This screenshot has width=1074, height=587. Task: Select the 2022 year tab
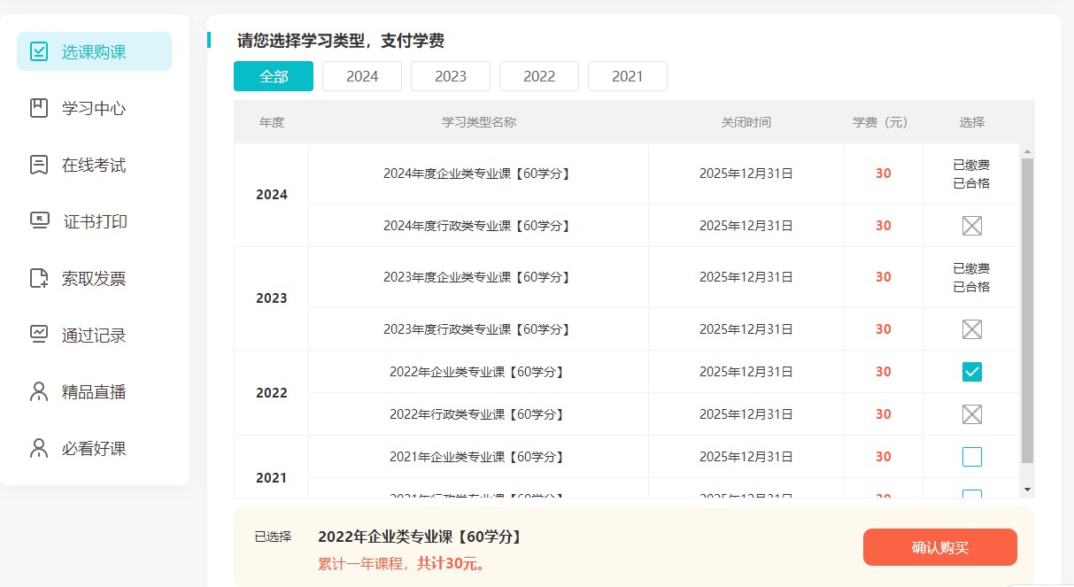tap(538, 76)
